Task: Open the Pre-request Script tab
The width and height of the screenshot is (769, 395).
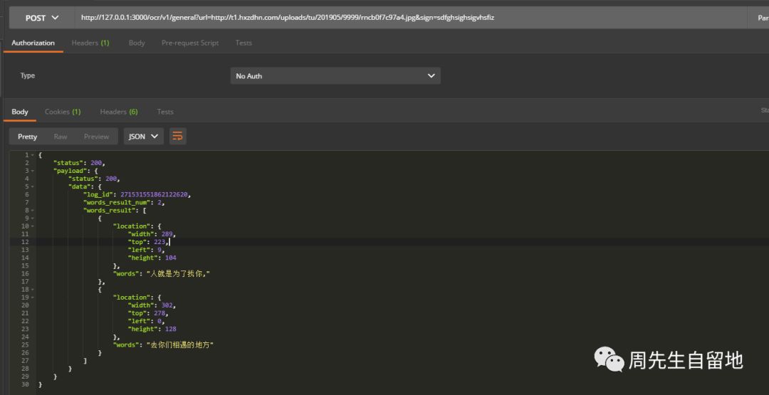Action: (190, 43)
